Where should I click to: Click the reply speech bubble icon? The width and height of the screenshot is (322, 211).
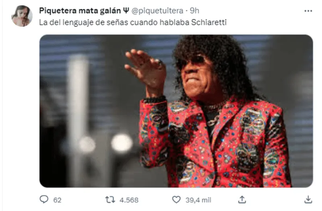tap(44, 199)
